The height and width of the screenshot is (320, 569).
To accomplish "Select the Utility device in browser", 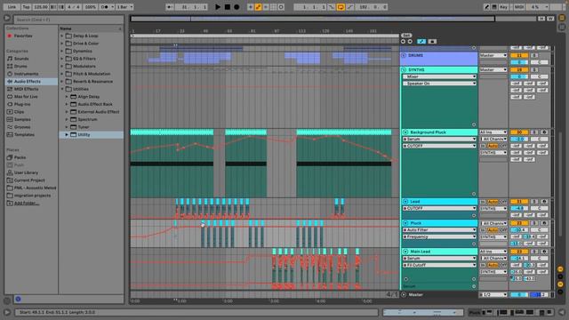I will tap(84, 134).
